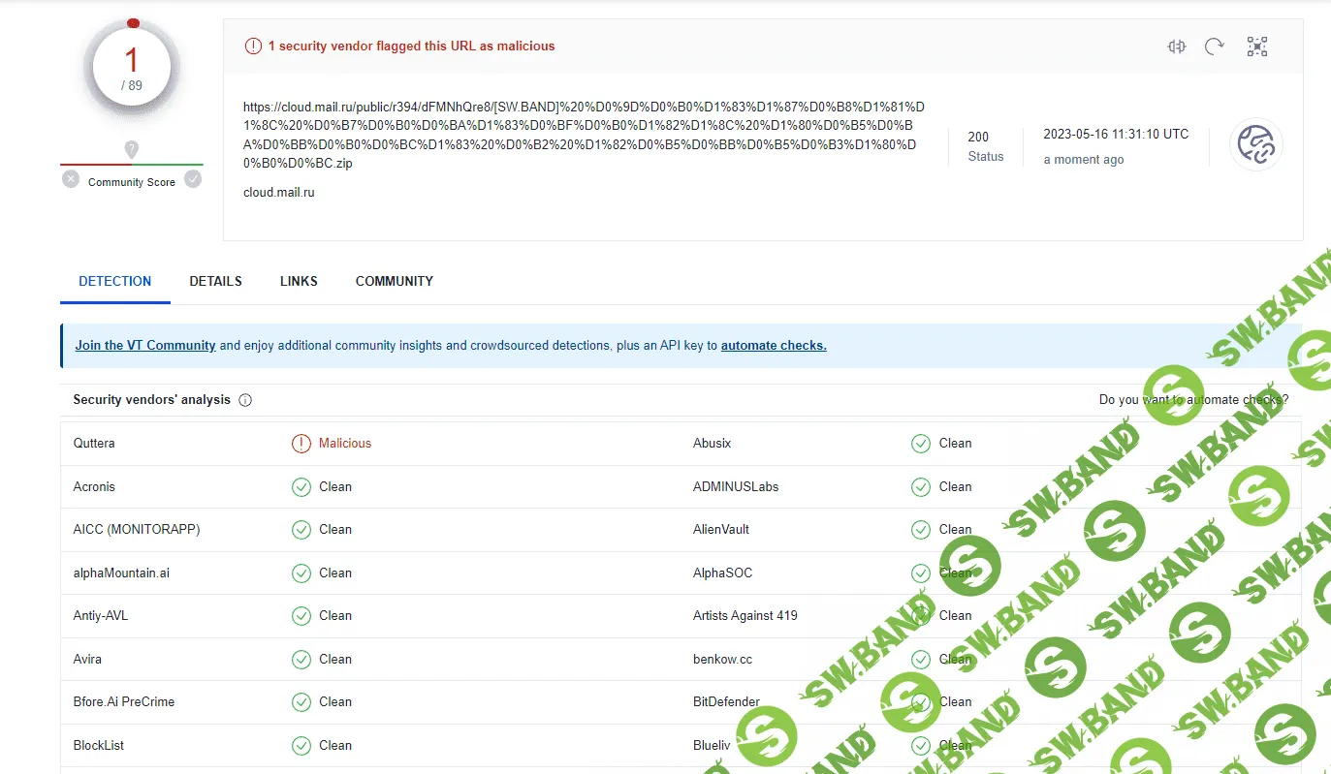The height and width of the screenshot is (774, 1331).
Task: Open the graph view icon
Action: coord(1257,46)
